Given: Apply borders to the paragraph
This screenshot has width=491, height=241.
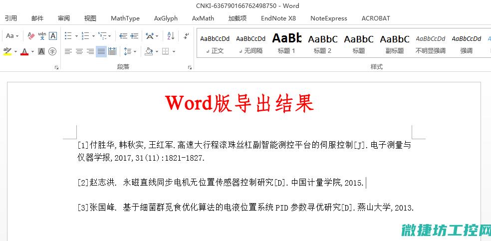Looking at the screenshot, I should tap(166, 51).
